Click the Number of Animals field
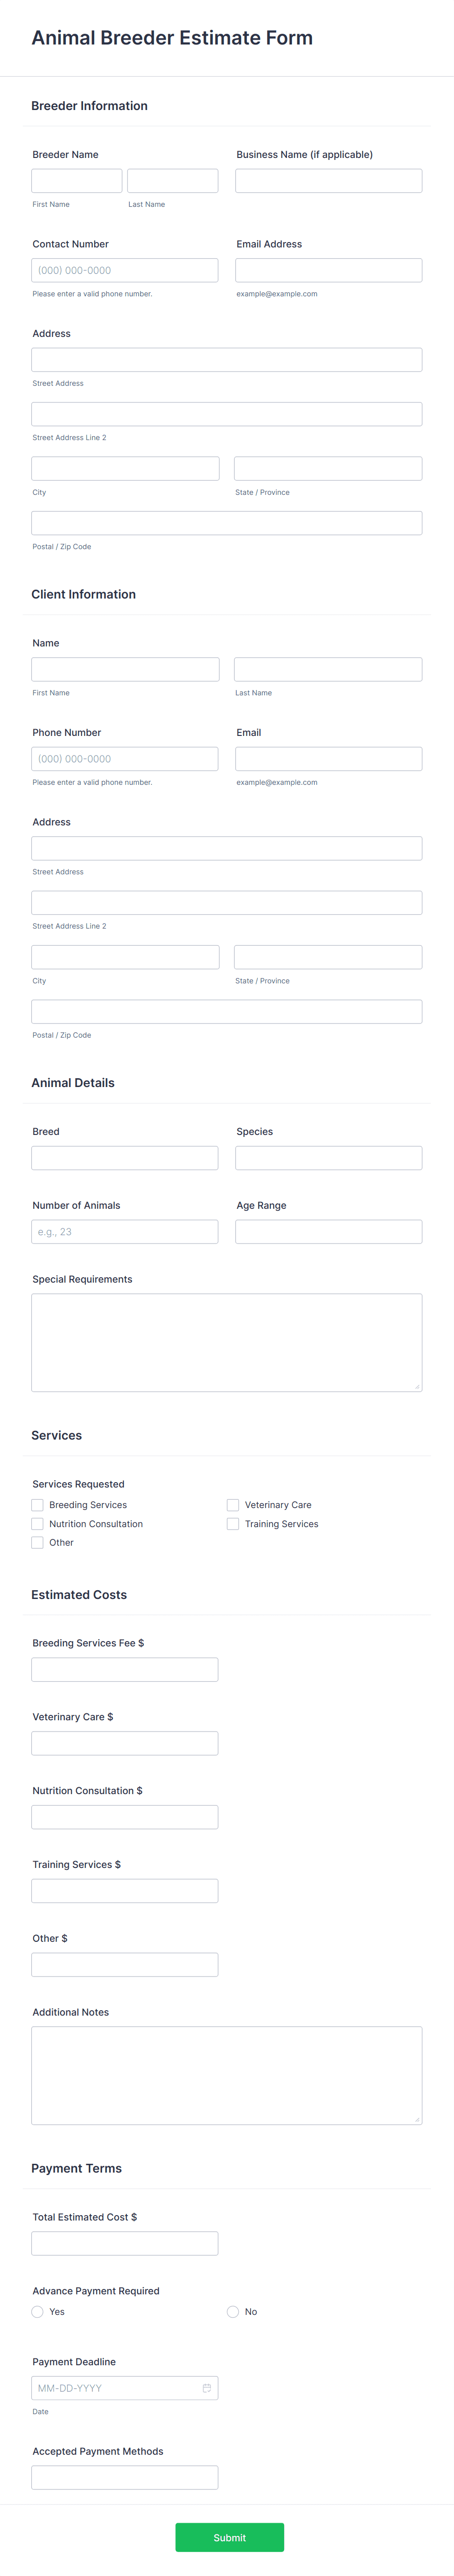454x2576 pixels. click(124, 1232)
